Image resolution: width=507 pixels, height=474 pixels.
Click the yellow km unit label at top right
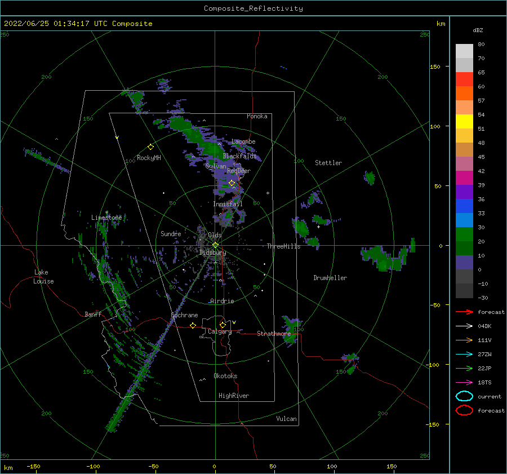click(441, 24)
